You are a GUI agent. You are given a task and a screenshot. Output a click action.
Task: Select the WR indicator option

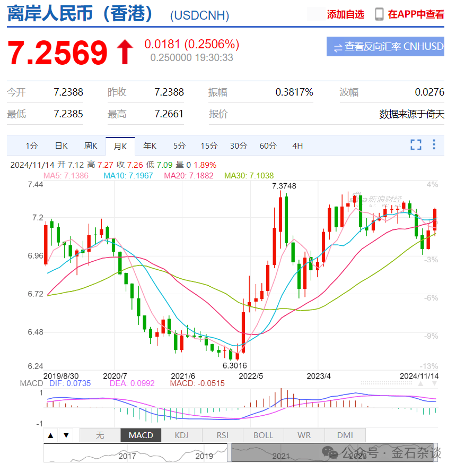(303, 435)
